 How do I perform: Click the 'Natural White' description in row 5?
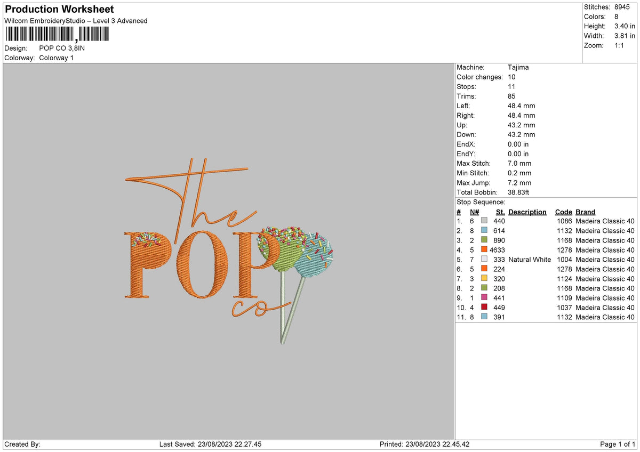coord(530,260)
